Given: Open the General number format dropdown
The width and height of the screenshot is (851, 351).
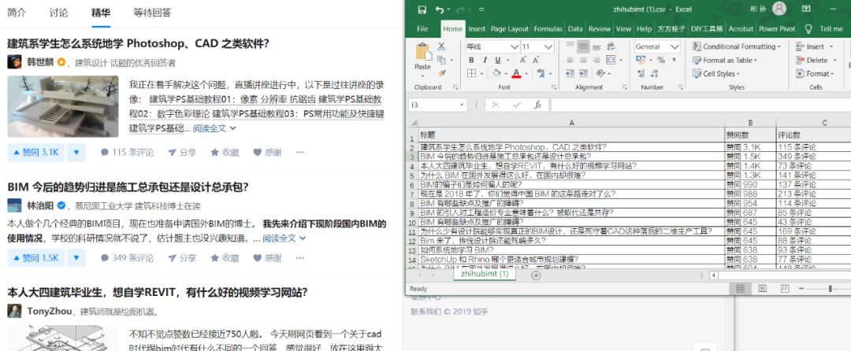Looking at the screenshot, I should click(674, 46).
